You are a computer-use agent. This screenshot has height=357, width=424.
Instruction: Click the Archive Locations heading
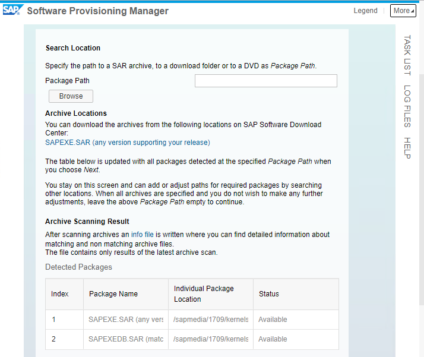point(76,113)
